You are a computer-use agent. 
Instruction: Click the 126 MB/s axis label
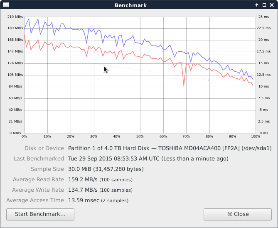(x=15, y=63)
